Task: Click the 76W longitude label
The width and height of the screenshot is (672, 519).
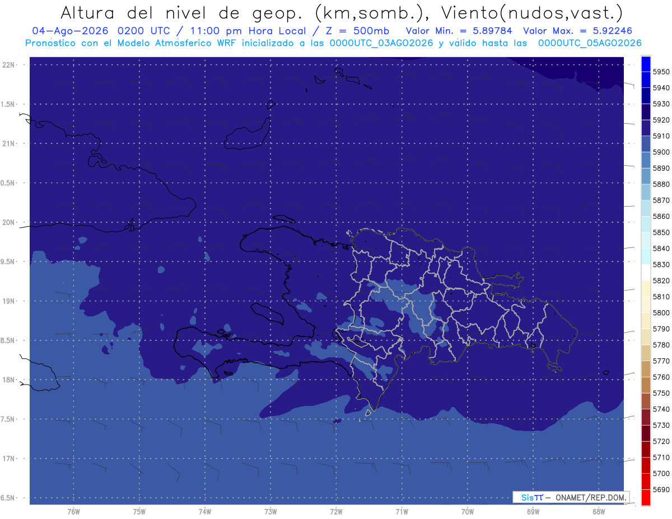Action: (73, 511)
